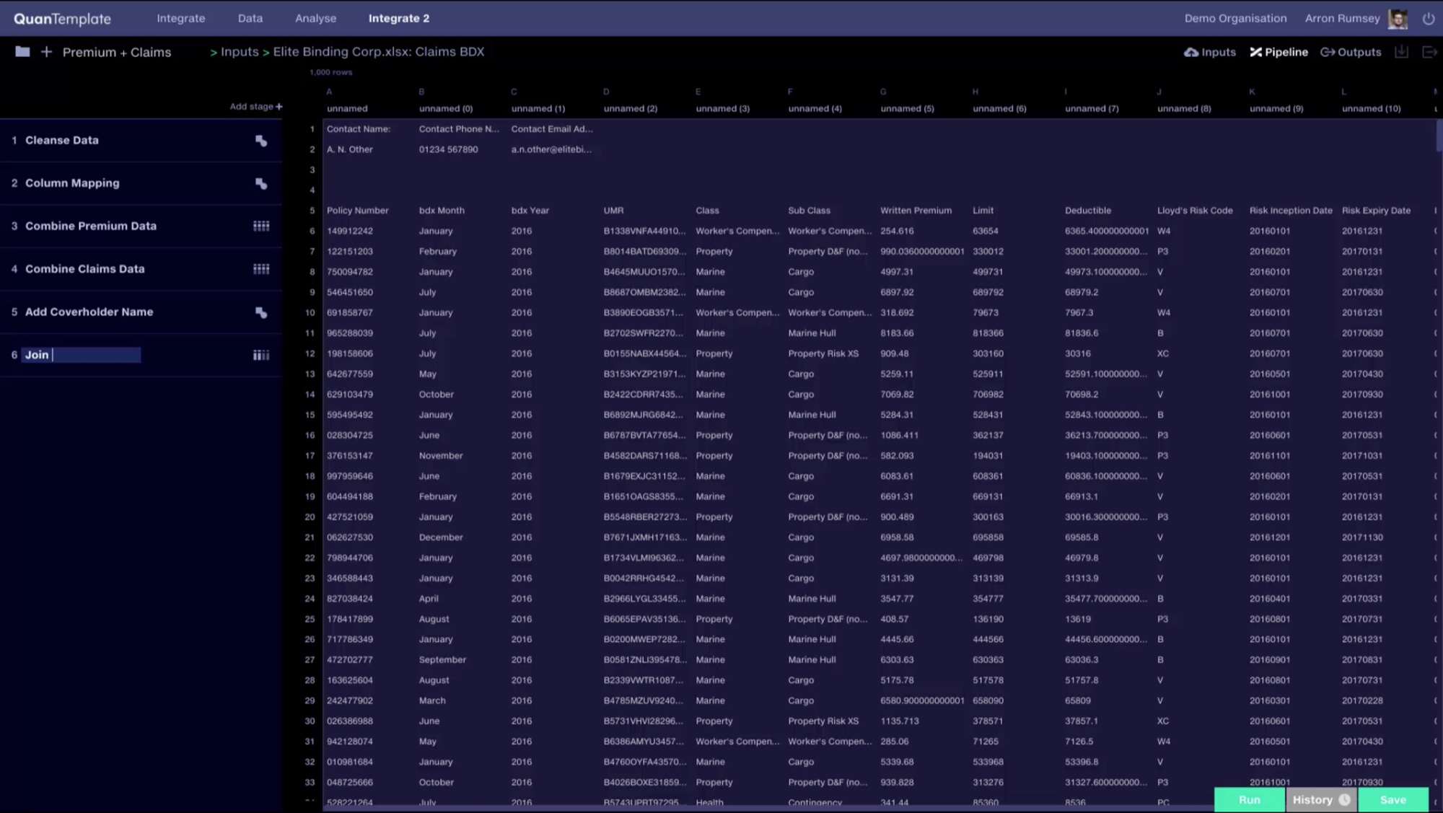The width and height of the screenshot is (1443, 813).
Task: Click the power logout icon
Action: pos(1428,19)
